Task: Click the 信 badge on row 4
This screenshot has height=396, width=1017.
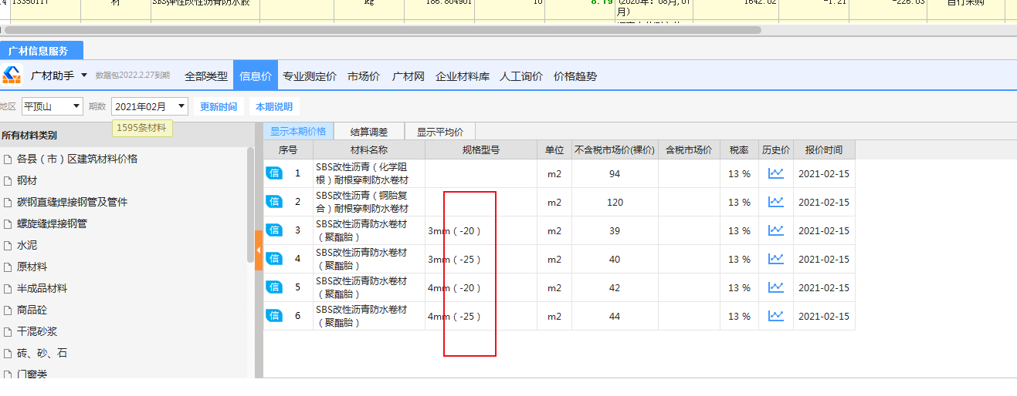Action: 274,259
